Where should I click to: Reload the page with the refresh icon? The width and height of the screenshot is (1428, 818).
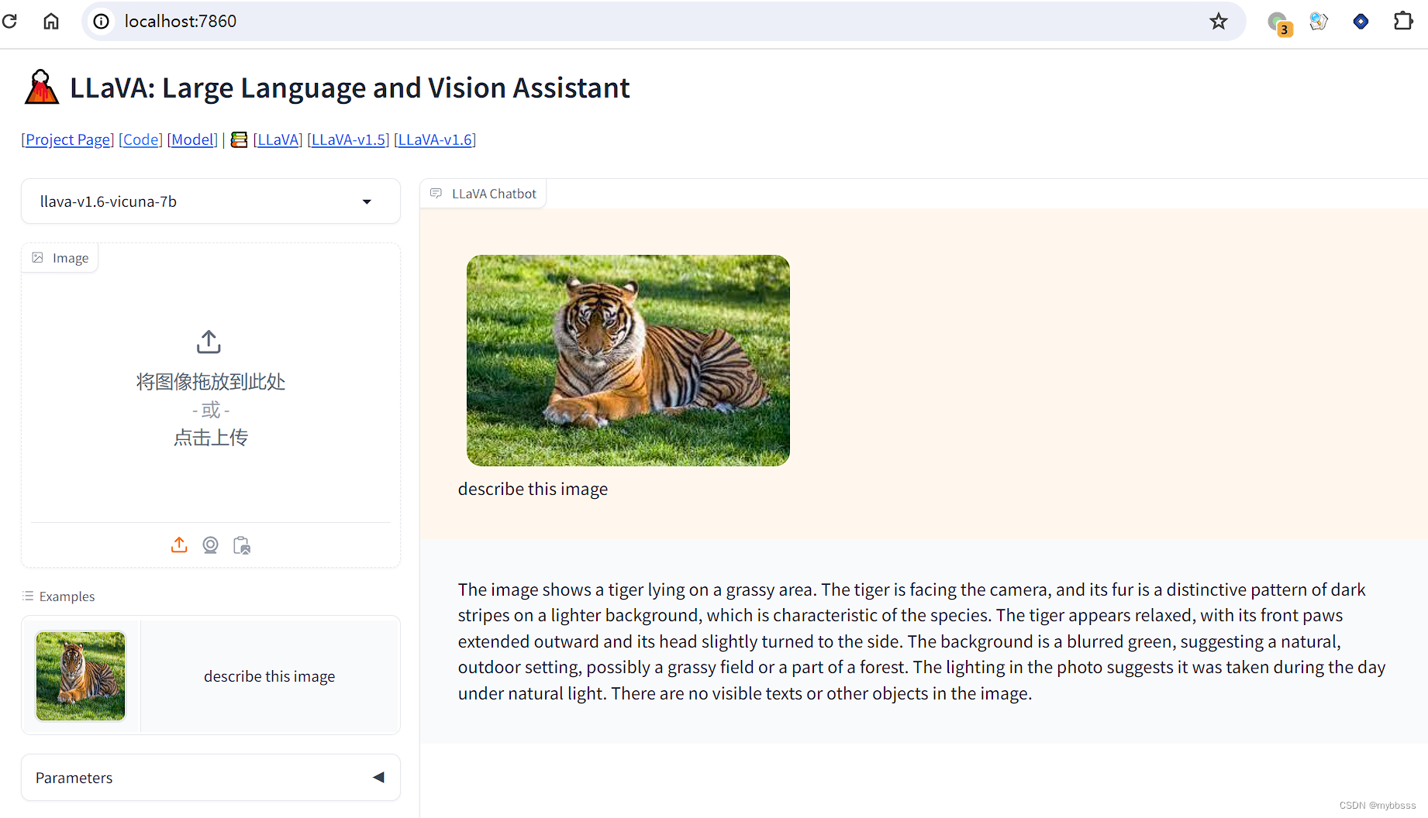10,21
